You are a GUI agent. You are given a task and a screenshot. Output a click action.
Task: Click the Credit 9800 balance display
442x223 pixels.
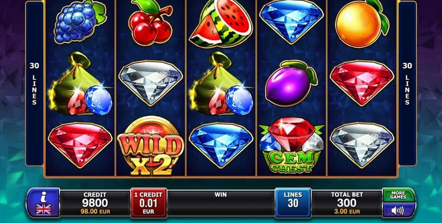95,203
